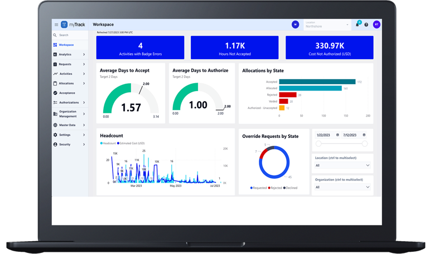This screenshot has width=434, height=254.
Task: Select Workspace in the sidebar
Action: click(66, 45)
